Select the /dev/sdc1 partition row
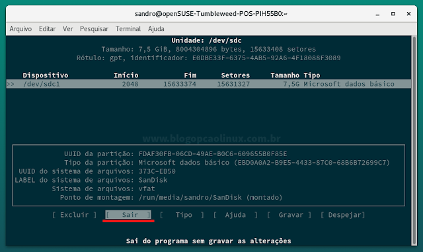Image resolution: width=423 pixels, height=252 pixels. (x=209, y=84)
